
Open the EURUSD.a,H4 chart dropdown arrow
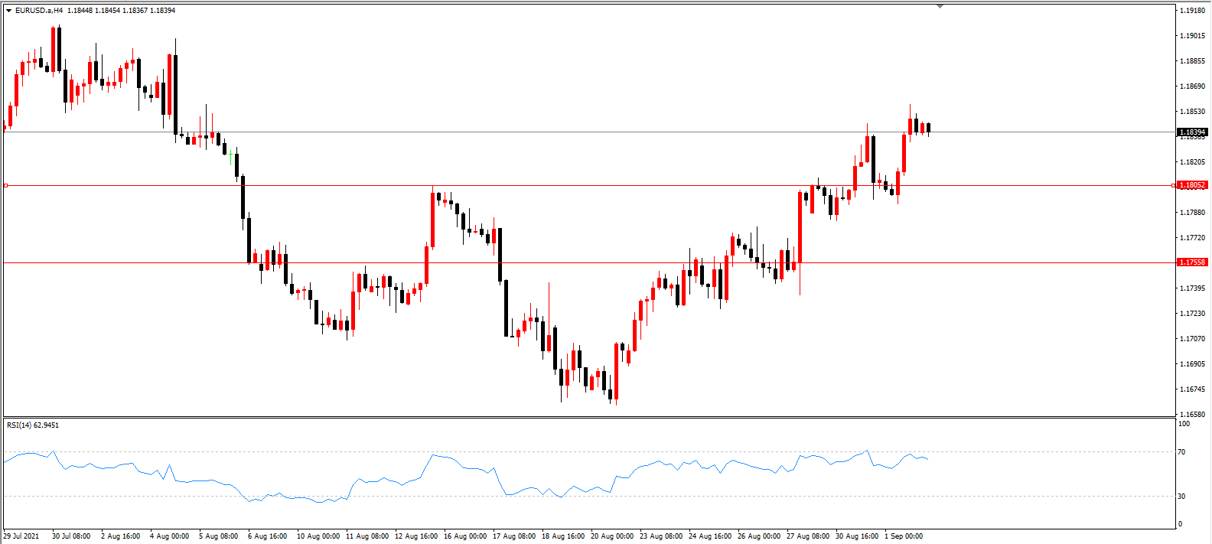(8, 11)
